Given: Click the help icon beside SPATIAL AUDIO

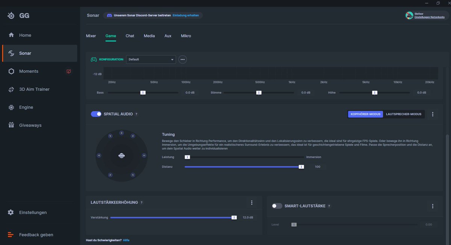Looking at the screenshot, I should (x=136, y=114).
